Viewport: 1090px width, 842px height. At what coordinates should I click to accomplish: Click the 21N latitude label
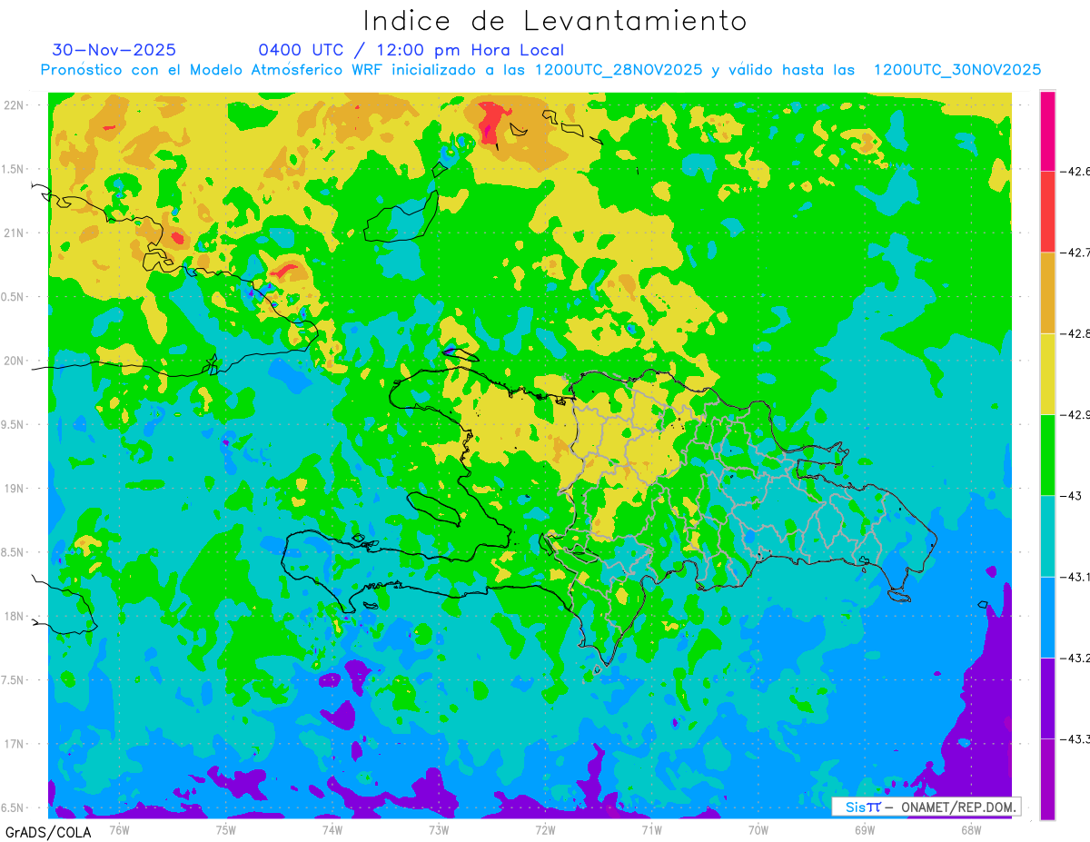[x=15, y=233]
